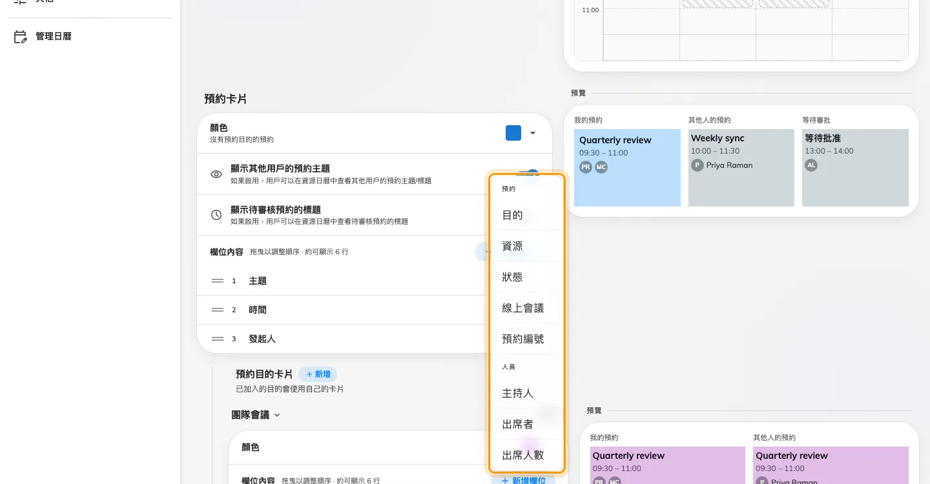930x484 pixels.
Task: Click the drag handle of the 主題 row
Action: coord(218,281)
